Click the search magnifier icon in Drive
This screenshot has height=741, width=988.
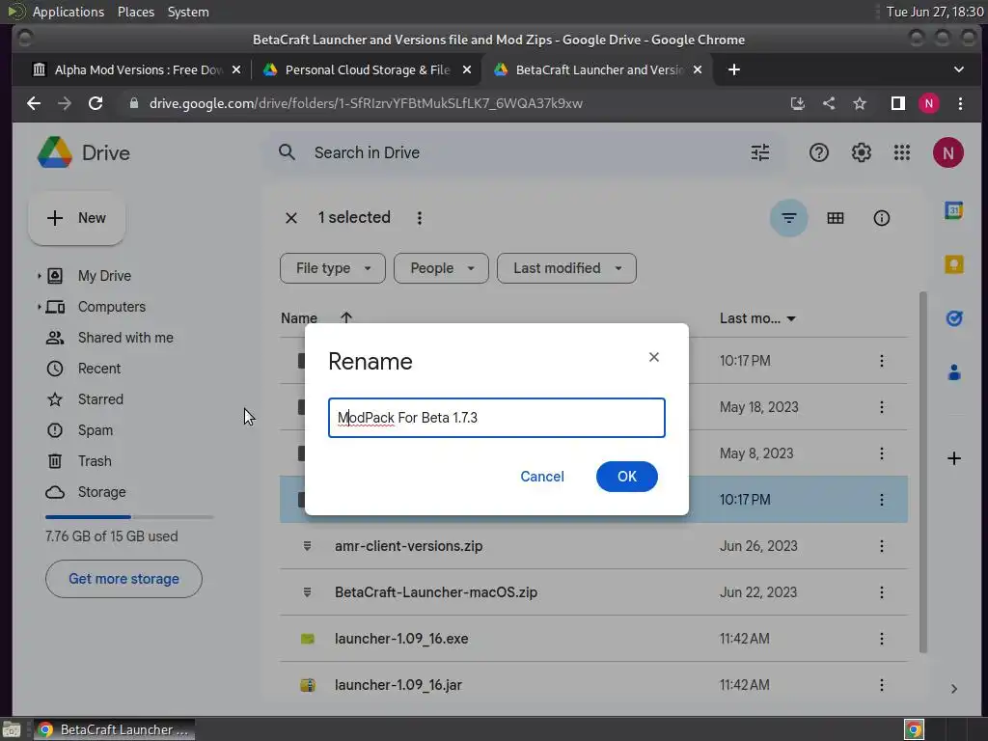(287, 152)
